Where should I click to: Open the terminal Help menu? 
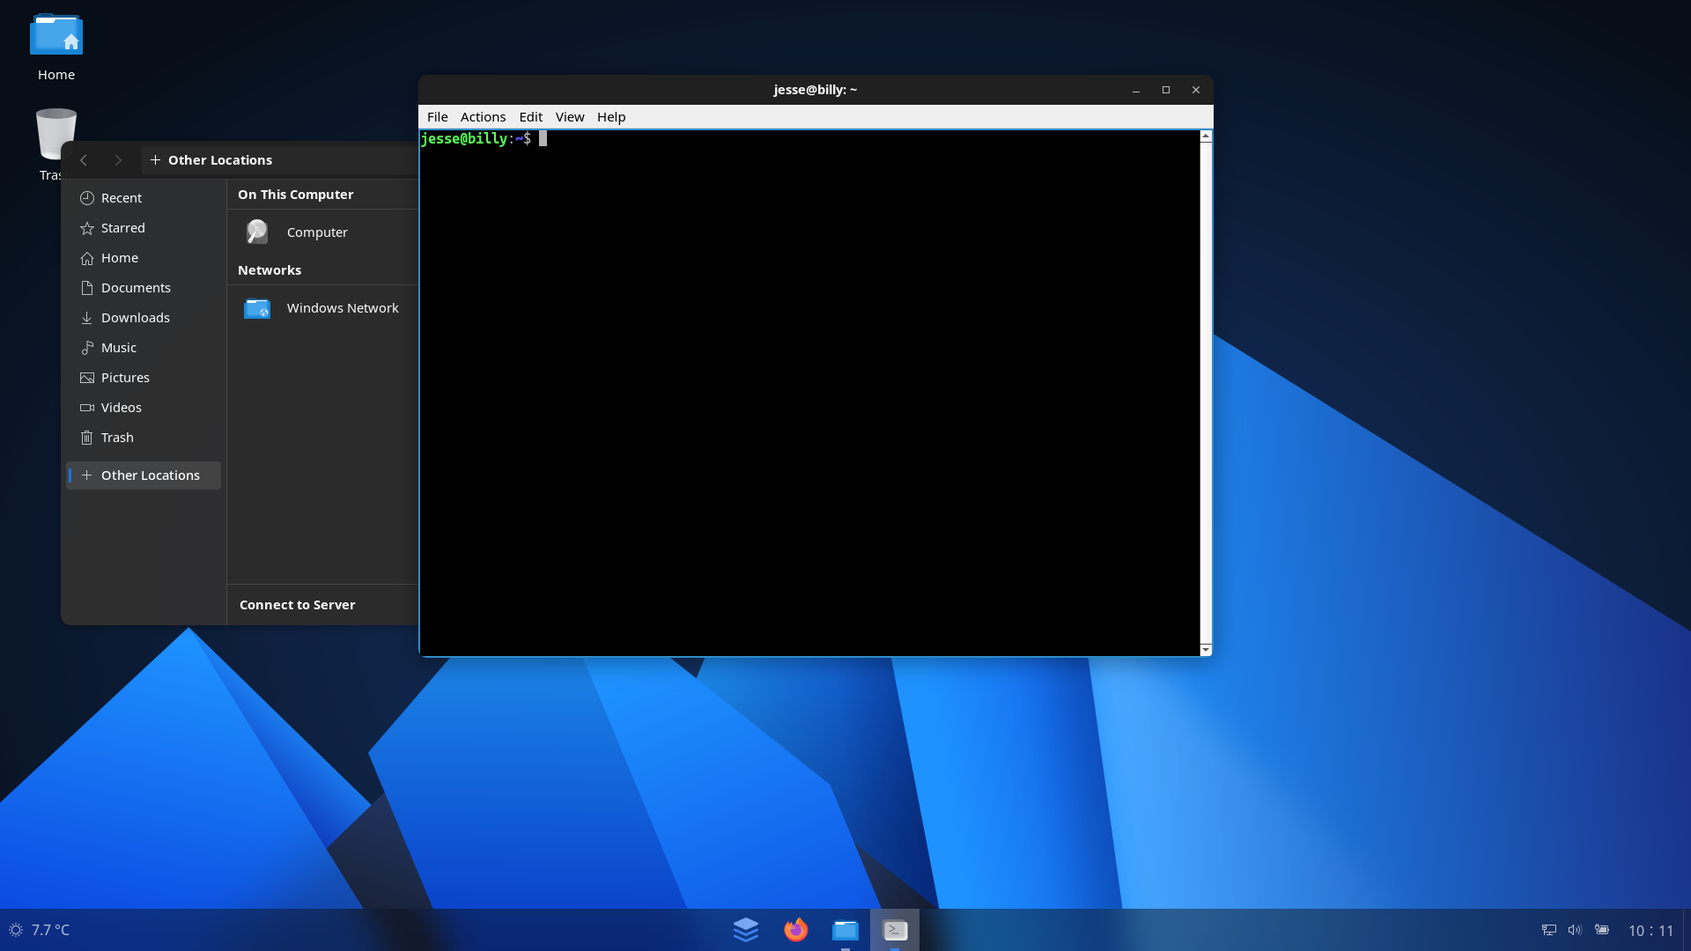tap(611, 117)
